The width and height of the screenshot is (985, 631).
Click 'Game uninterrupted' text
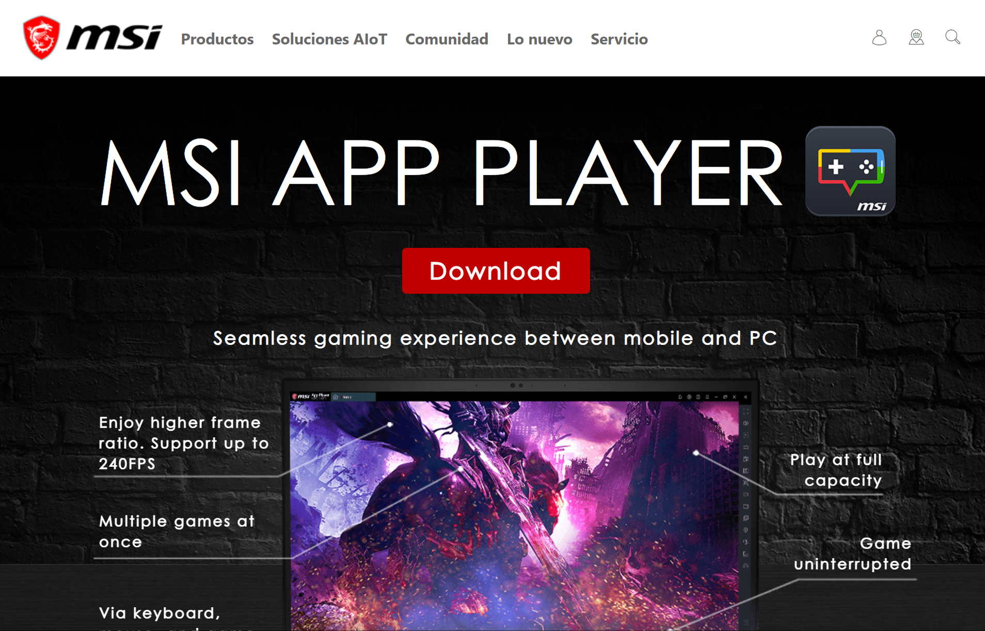(x=852, y=554)
